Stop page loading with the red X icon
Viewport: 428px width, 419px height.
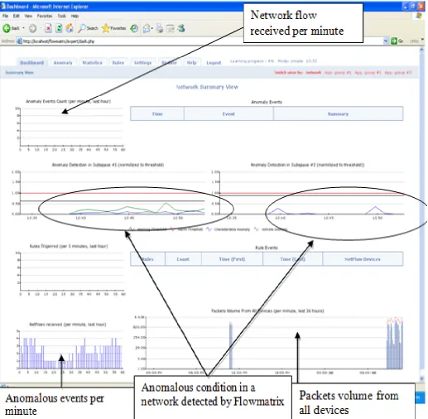pyautogui.click(x=48, y=28)
